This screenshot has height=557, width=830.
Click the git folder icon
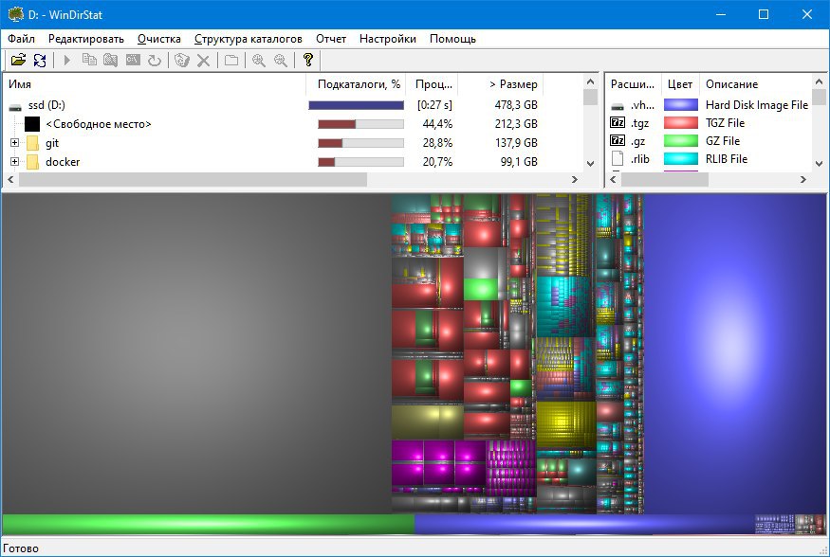click(33, 143)
